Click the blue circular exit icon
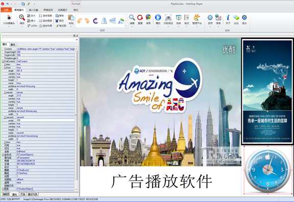This screenshot has height=202, width=294. pyautogui.click(x=244, y=17)
